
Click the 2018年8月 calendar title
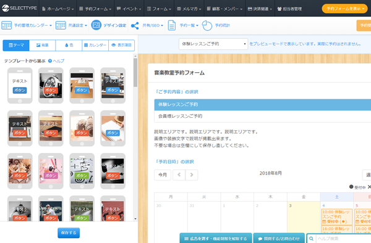tap(270, 173)
